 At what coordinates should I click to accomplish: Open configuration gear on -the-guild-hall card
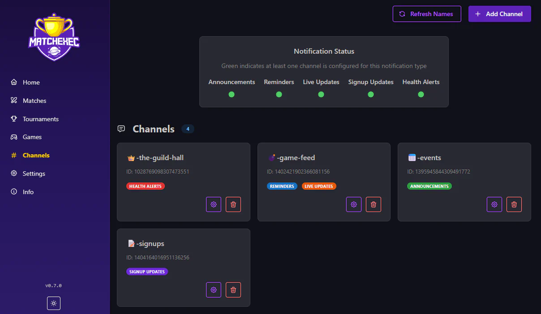(213, 204)
